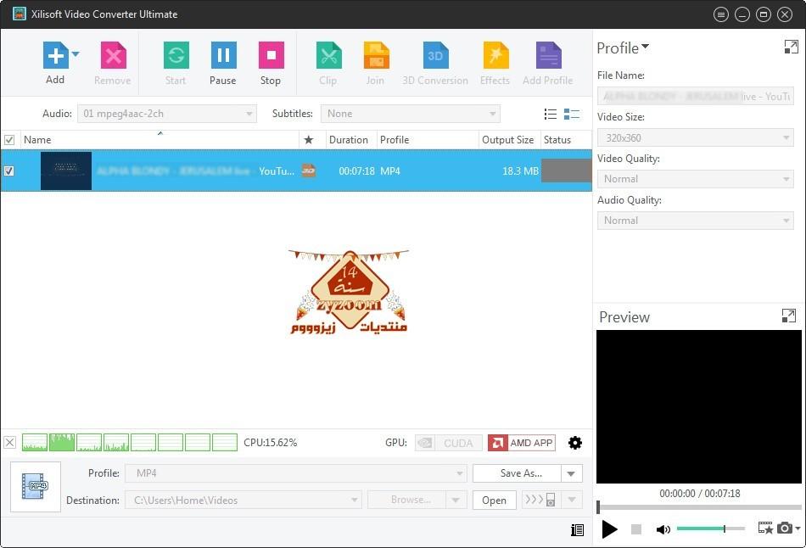Expand the Preview panel with its corner icon
Viewport: 806px width, 548px height.
click(x=788, y=316)
